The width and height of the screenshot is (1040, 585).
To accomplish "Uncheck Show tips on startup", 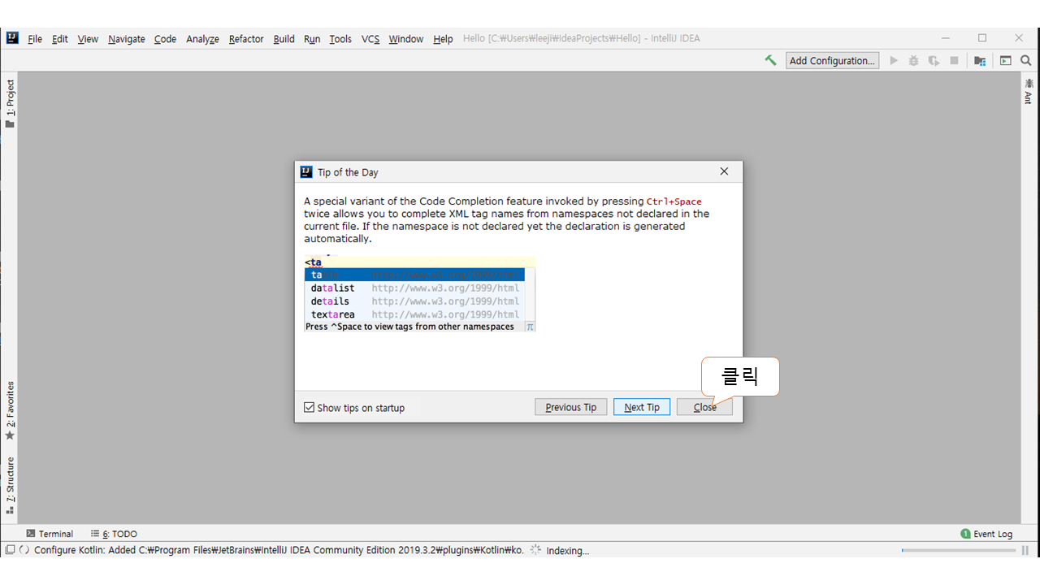I will [309, 408].
